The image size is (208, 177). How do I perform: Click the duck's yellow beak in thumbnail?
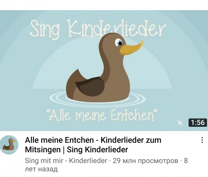point(131,48)
